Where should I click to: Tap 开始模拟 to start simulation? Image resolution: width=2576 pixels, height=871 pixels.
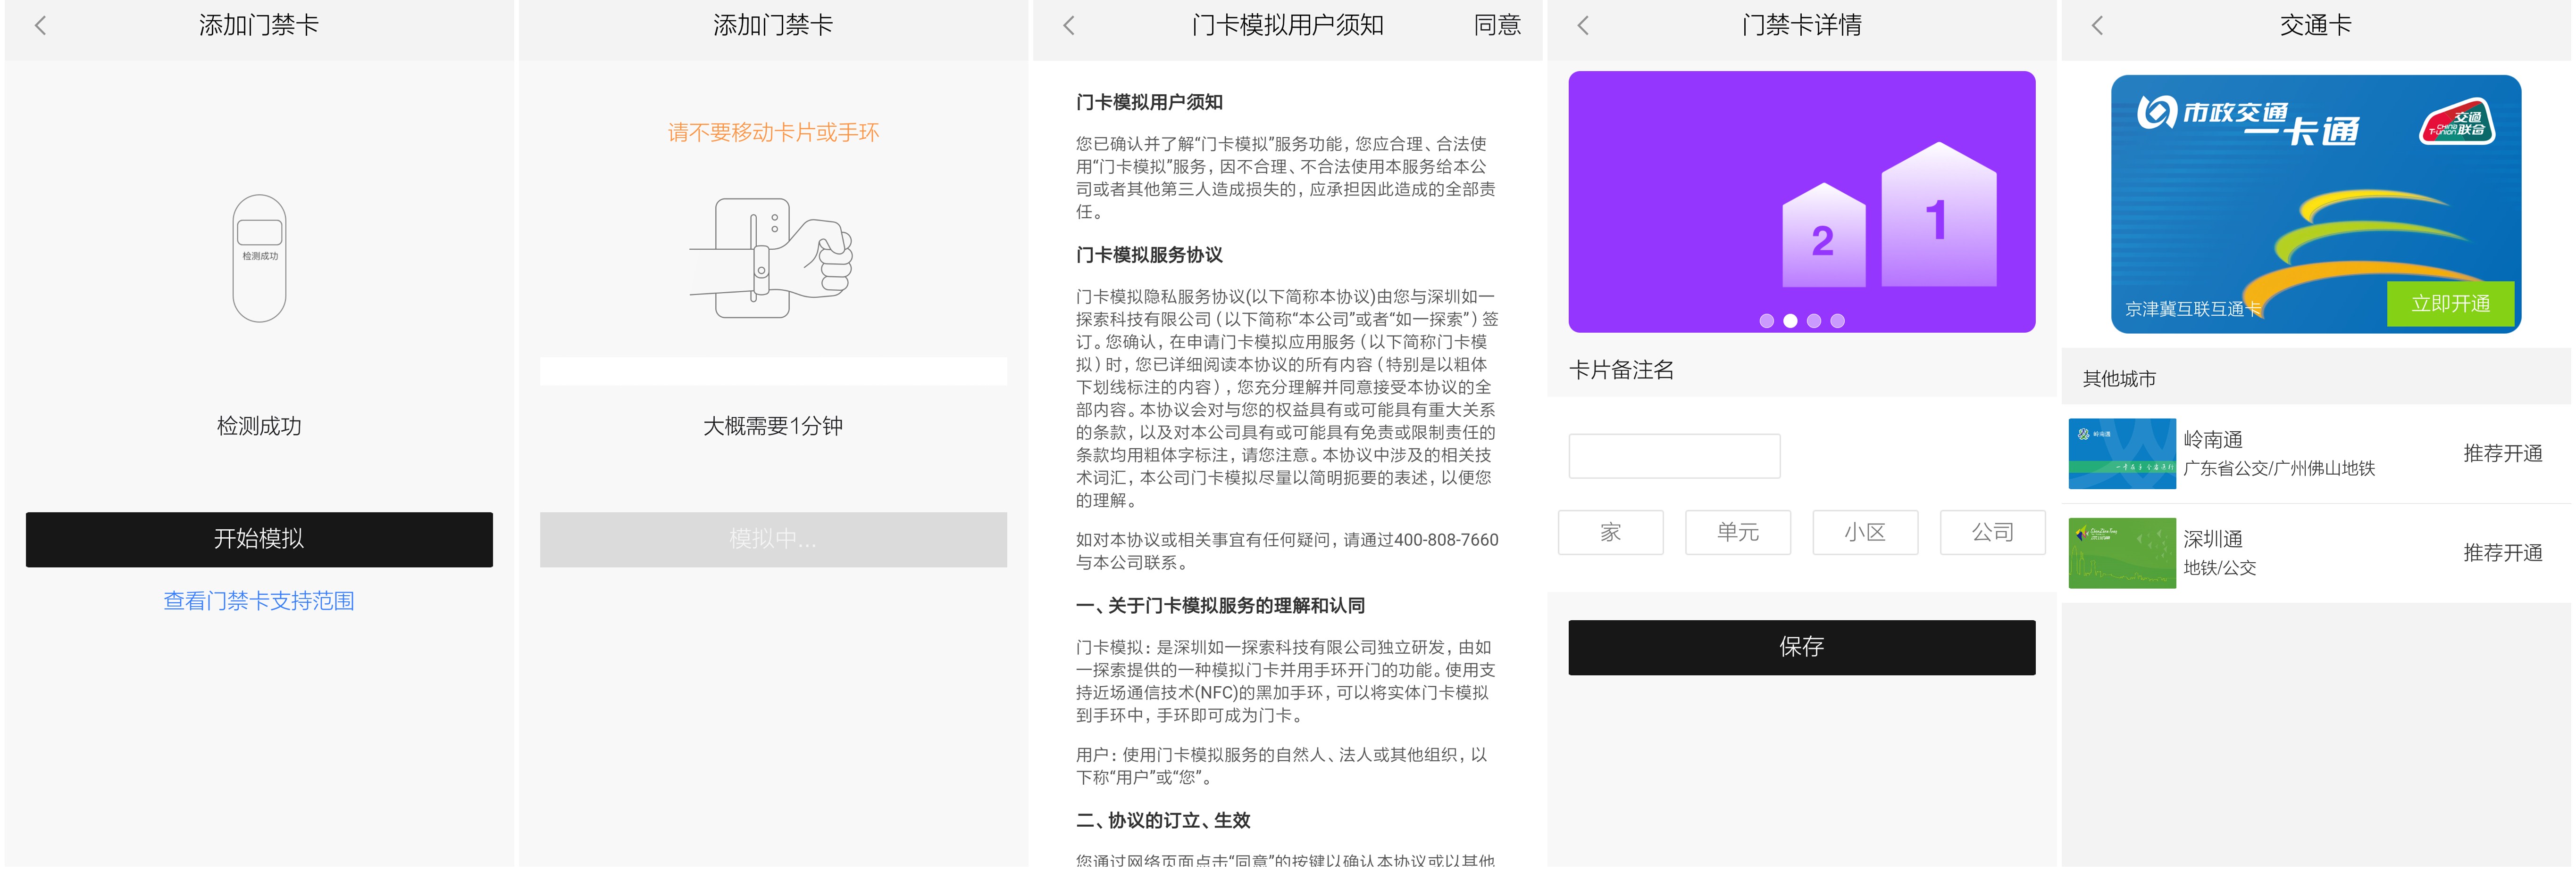coord(258,539)
